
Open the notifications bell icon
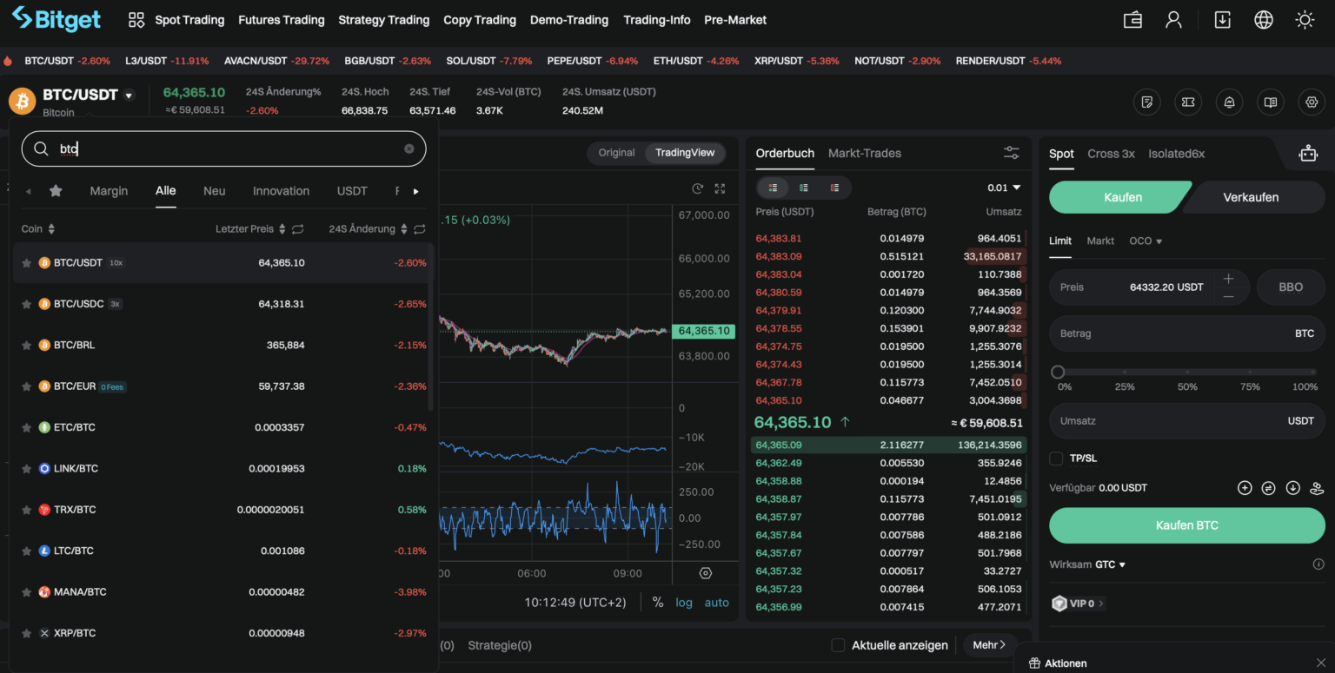(1229, 102)
